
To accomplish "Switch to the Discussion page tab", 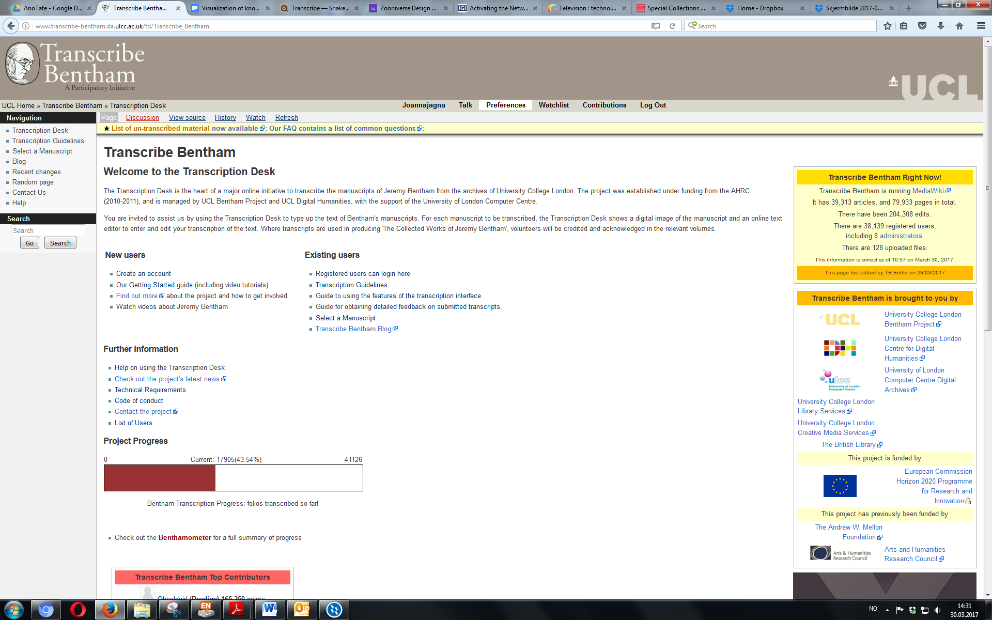I will tap(142, 118).
